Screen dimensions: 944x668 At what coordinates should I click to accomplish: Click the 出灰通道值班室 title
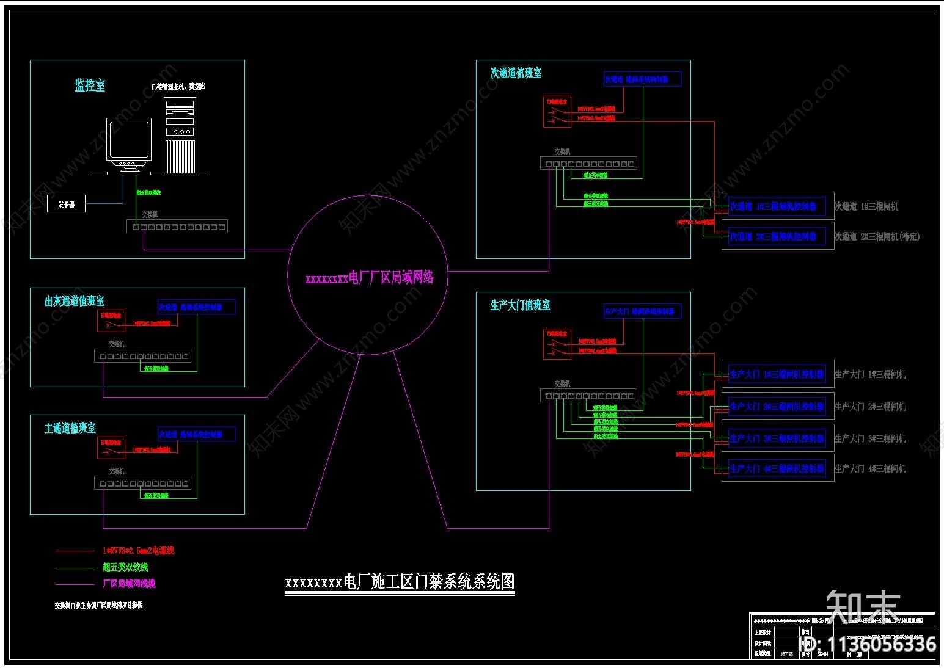(75, 301)
